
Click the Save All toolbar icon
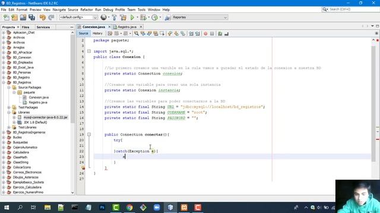[31, 17]
